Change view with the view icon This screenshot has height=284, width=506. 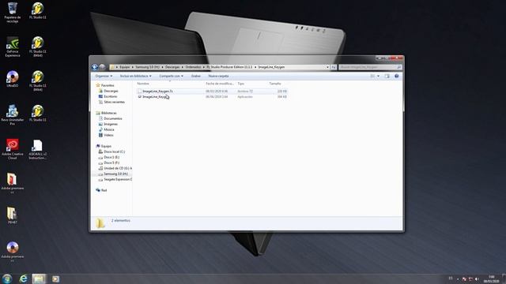click(x=372, y=76)
